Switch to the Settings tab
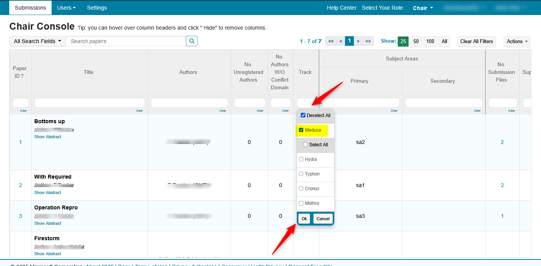Image resolution: width=541 pixels, height=266 pixels. pos(97,8)
